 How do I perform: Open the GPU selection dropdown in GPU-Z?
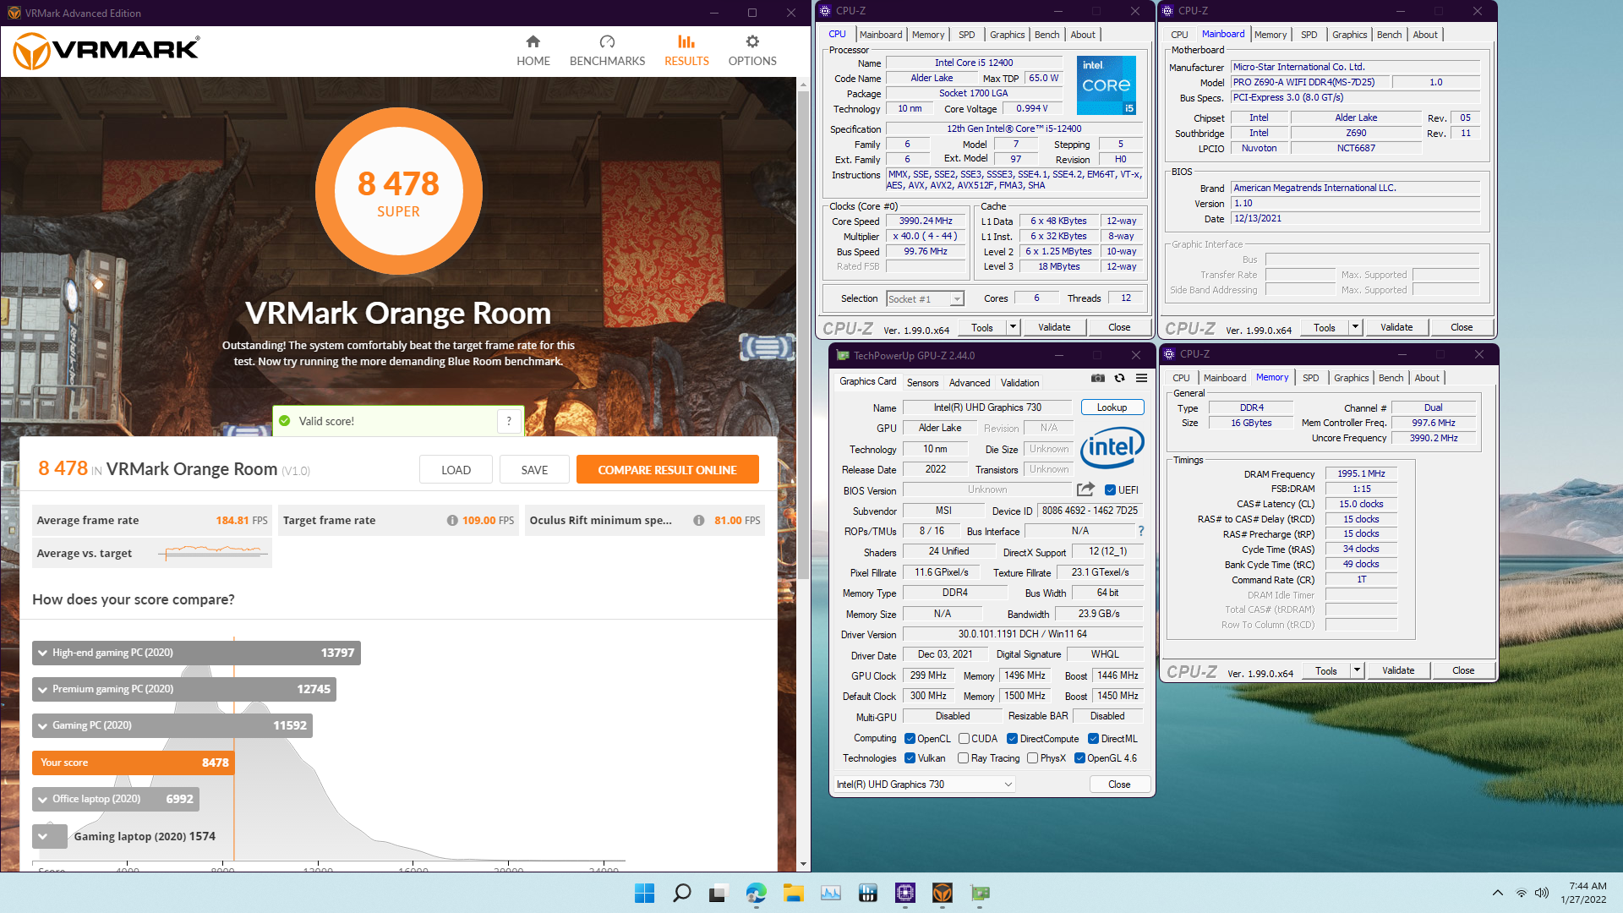tap(924, 785)
